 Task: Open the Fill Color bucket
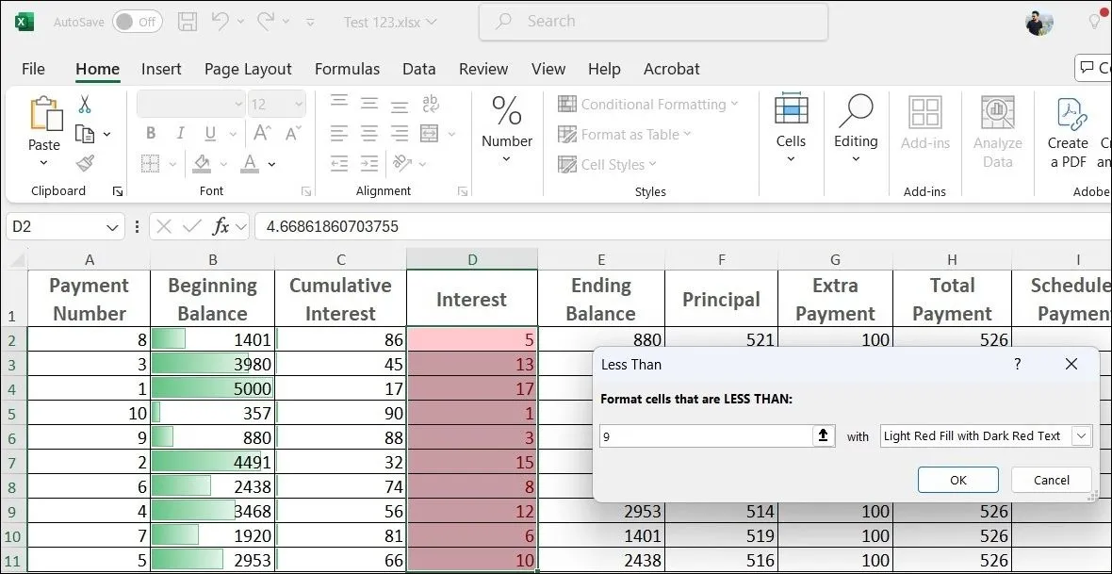(x=202, y=164)
